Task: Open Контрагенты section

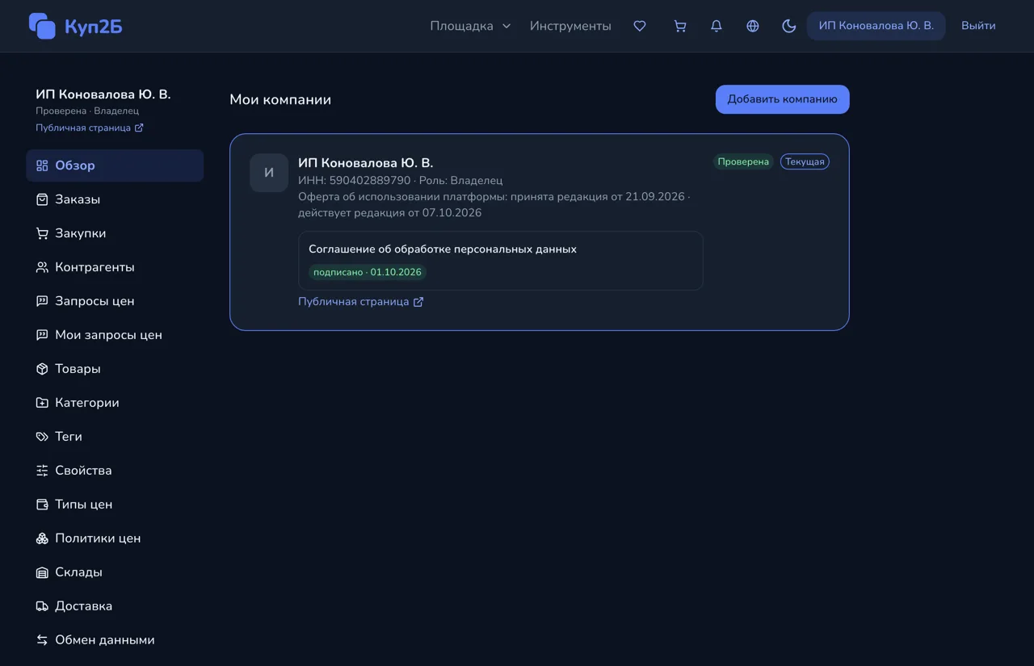Action: (115, 267)
